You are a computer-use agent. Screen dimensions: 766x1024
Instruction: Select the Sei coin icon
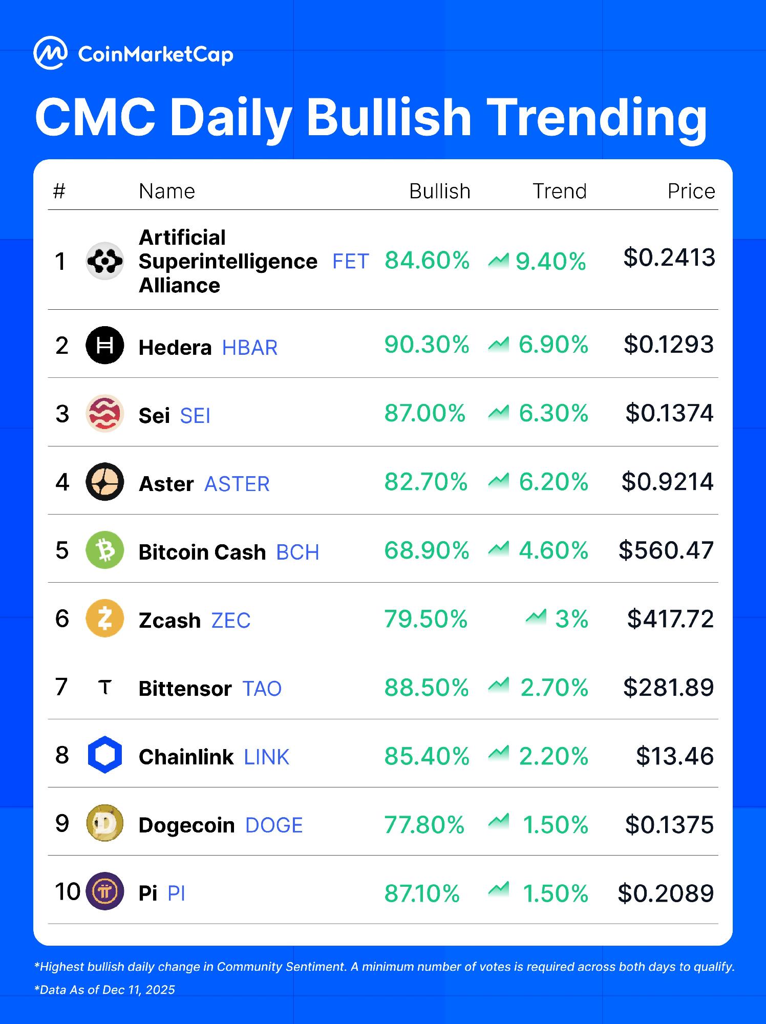(104, 414)
